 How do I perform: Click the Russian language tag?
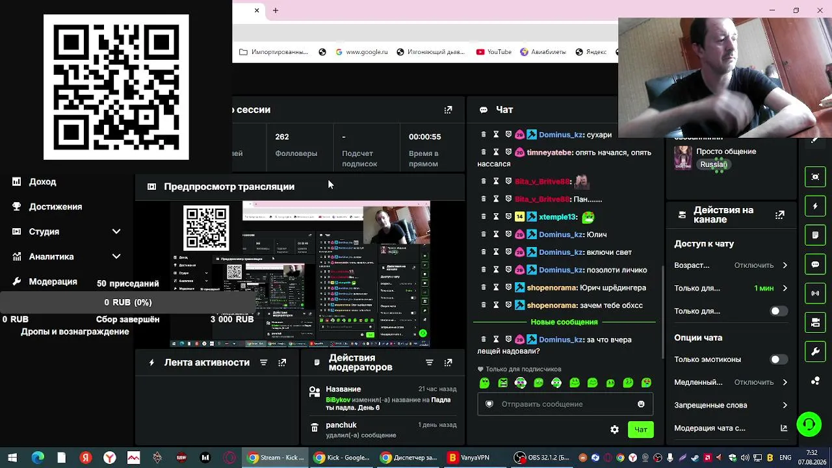pos(714,164)
